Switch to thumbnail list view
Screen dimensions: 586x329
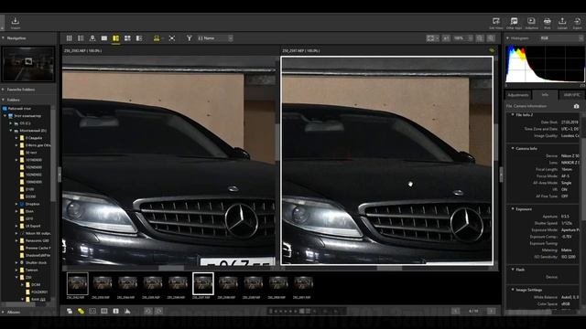coord(81,38)
